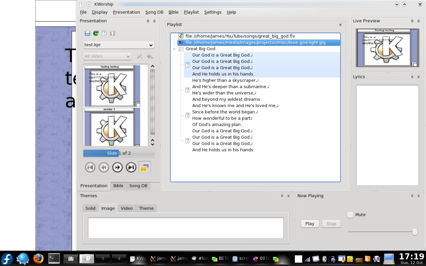
Task: Float the Live Preview panel
Action: [412, 21]
